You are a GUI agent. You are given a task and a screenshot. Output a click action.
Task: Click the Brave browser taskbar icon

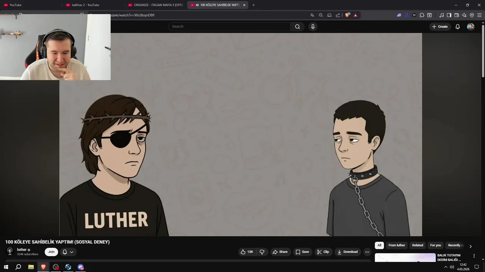44,267
